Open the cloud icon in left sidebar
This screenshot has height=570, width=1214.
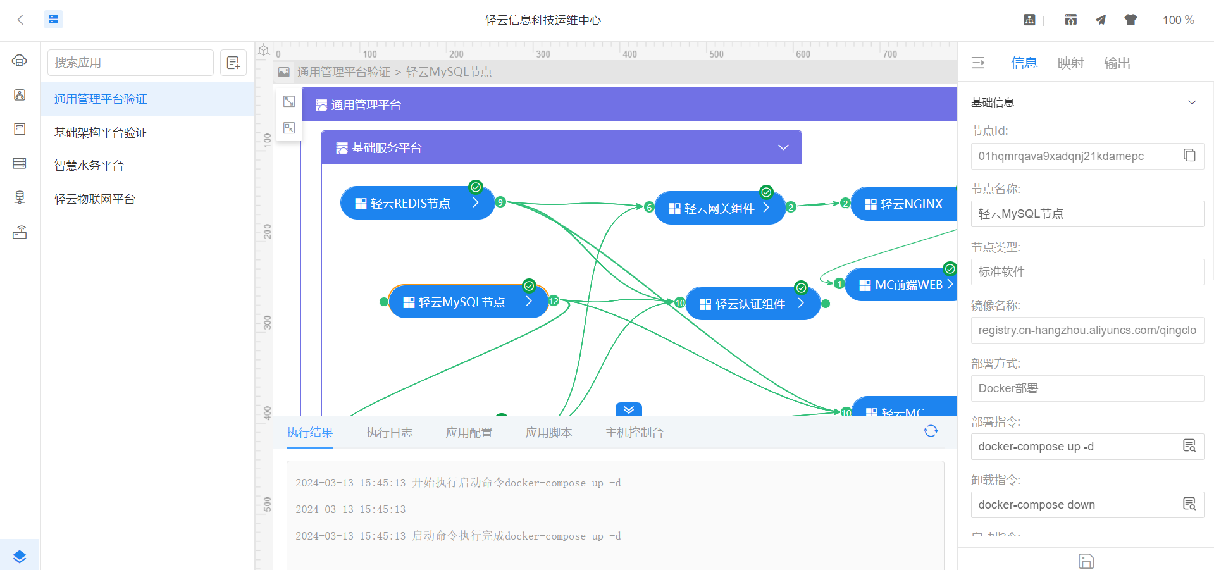tap(20, 61)
